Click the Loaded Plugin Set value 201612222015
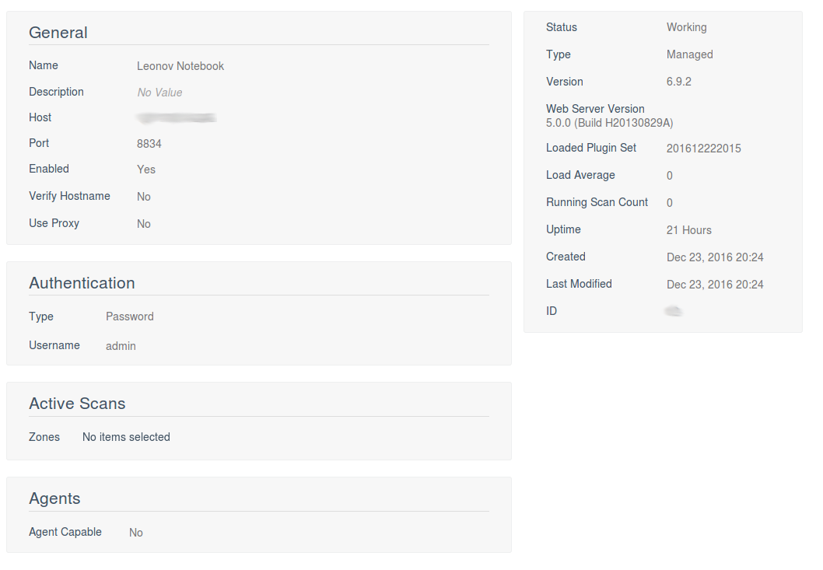The width and height of the screenshot is (823, 570). click(x=704, y=149)
